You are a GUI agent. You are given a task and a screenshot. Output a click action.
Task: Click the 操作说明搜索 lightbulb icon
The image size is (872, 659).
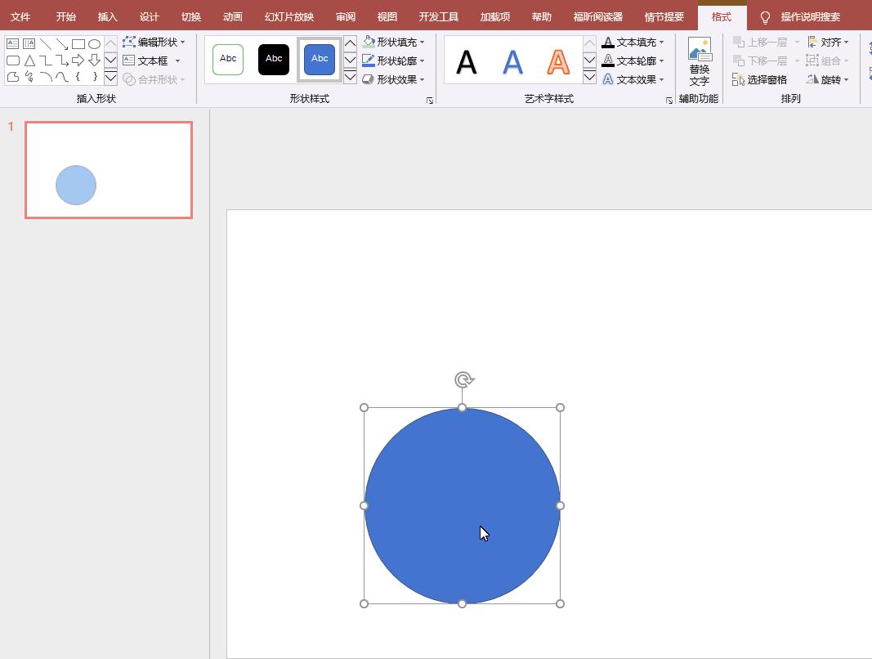click(x=765, y=17)
